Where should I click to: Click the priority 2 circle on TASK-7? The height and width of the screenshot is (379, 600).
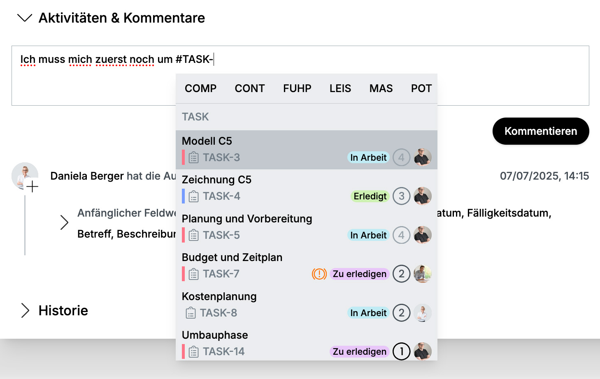pyautogui.click(x=401, y=274)
